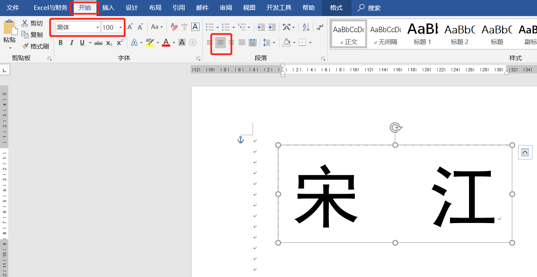This screenshot has height=277, width=537.
Task: Click the tab selector at the ruler corner
Action: [x=5, y=70]
